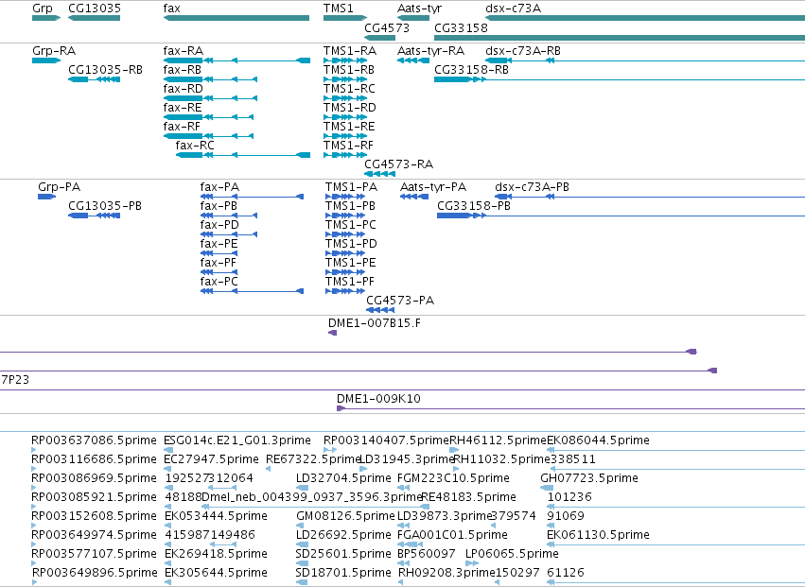Open the fax-RC transcript label
Viewport: 805px width, 587px height.
pyautogui.click(x=195, y=146)
